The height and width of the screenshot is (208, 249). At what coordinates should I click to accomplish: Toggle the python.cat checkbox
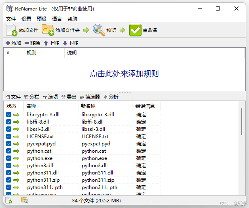9,151
